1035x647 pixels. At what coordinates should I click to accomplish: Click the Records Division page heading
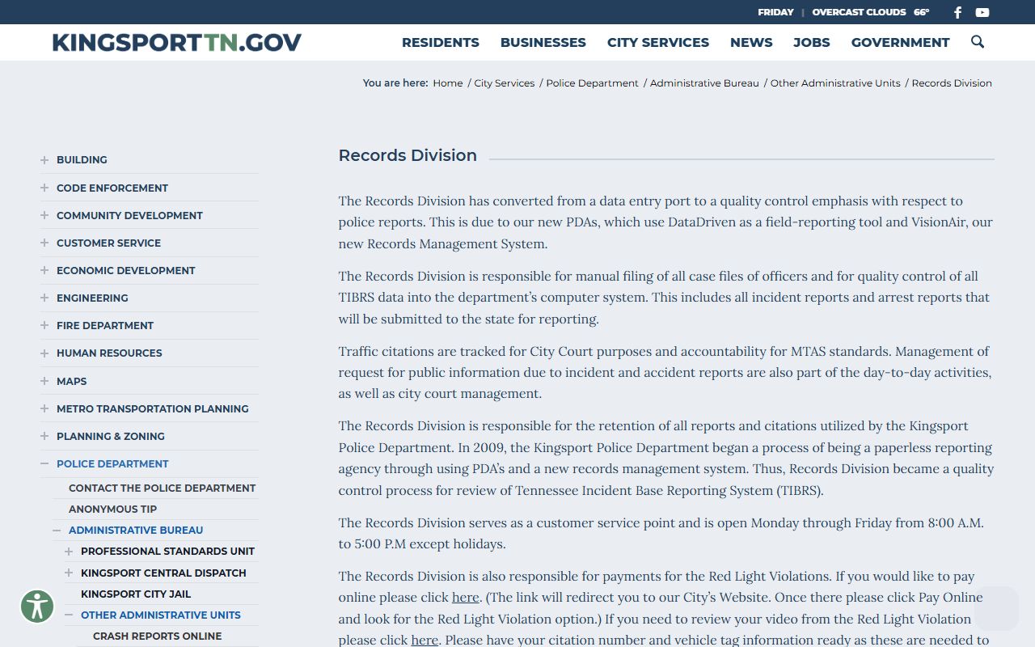[408, 155]
